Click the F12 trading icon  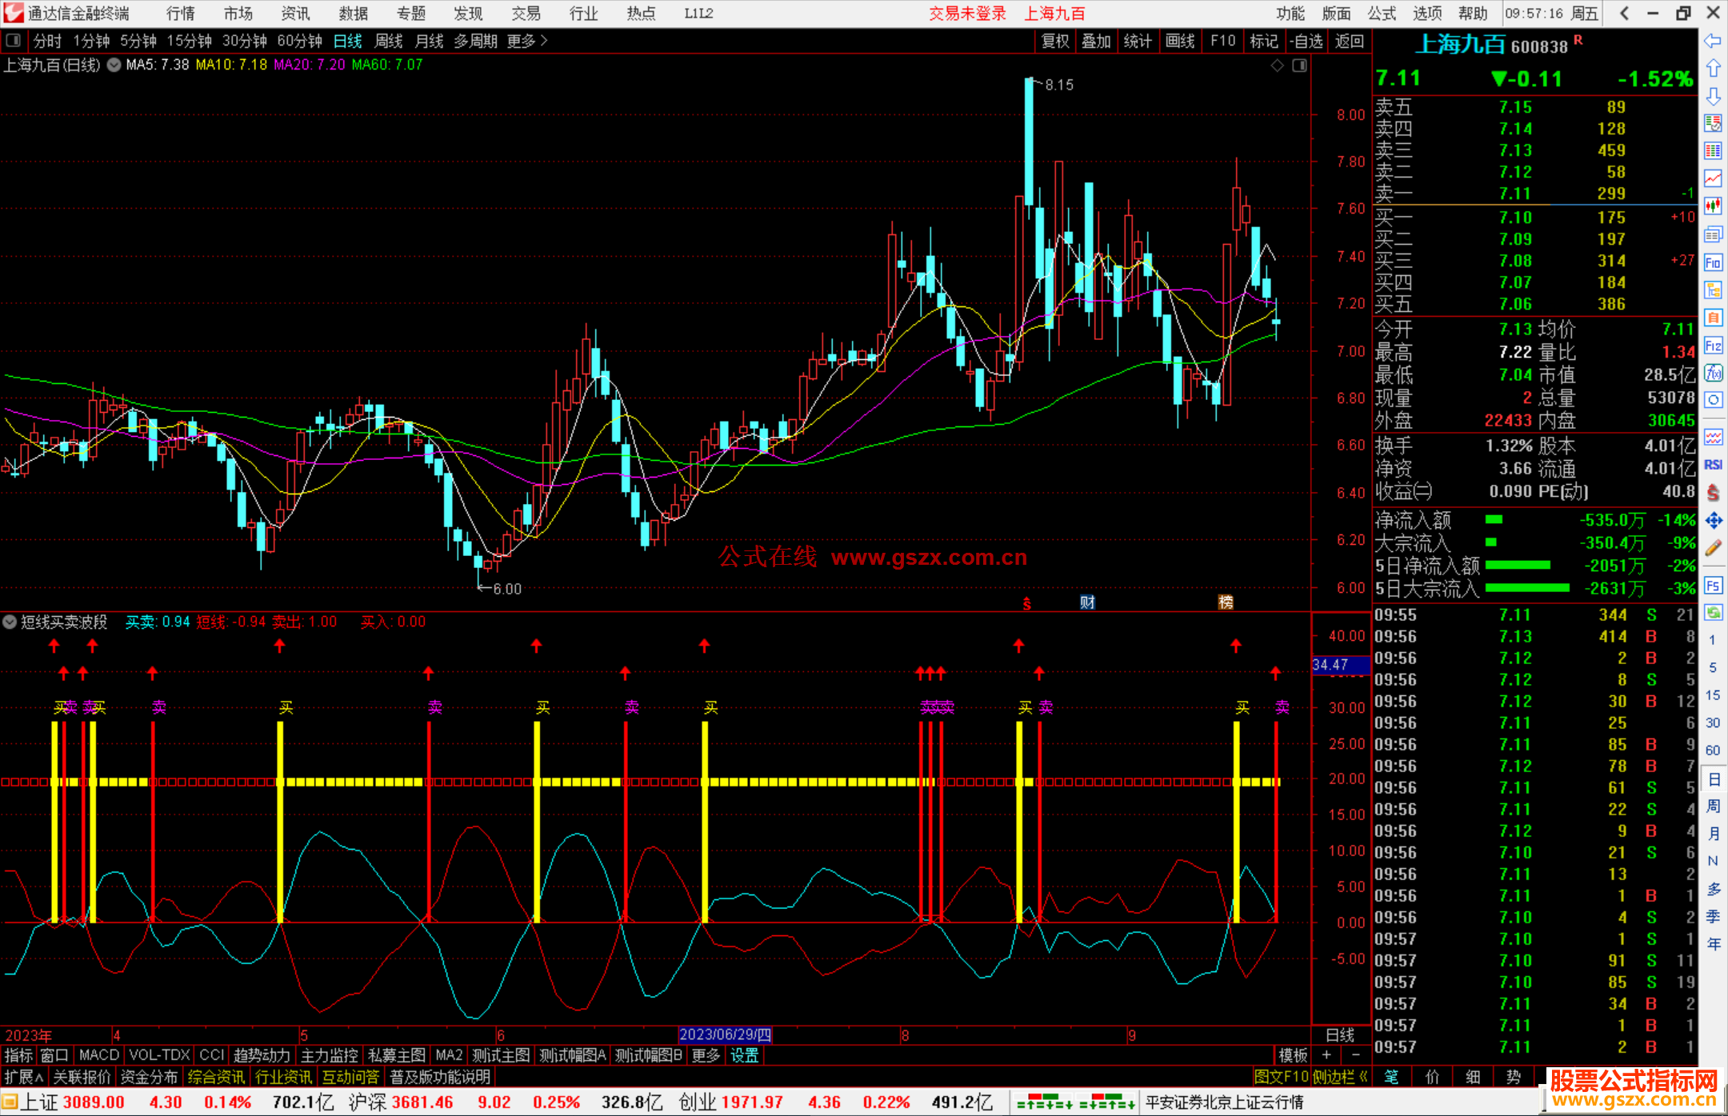[1713, 346]
